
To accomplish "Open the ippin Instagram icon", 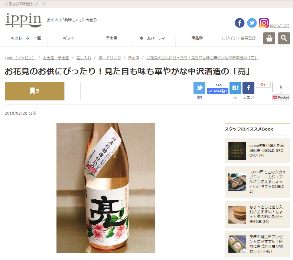I will (x=264, y=23).
